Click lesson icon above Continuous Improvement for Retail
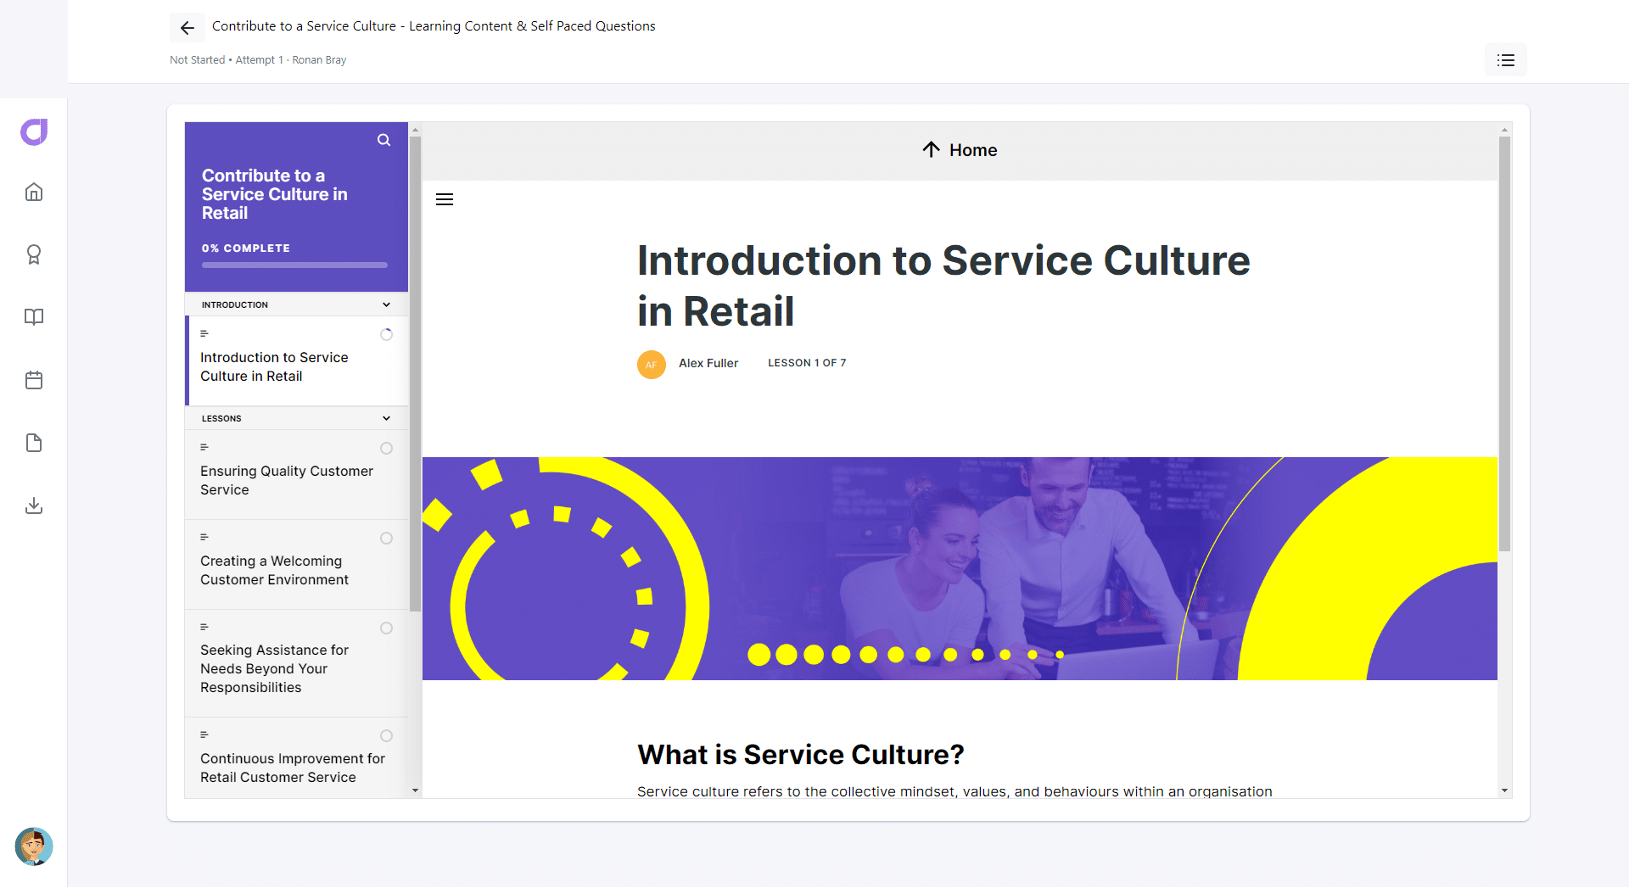The width and height of the screenshot is (1629, 888). click(x=204, y=734)
